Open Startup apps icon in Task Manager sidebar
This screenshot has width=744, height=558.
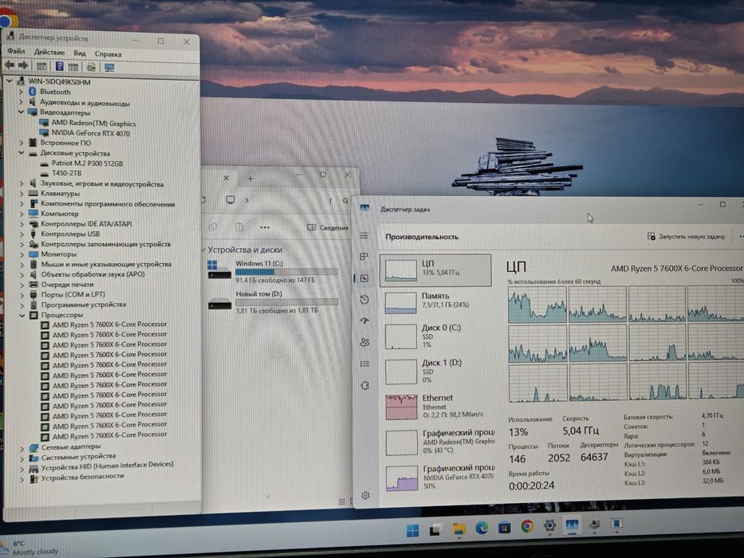[364, 320]
